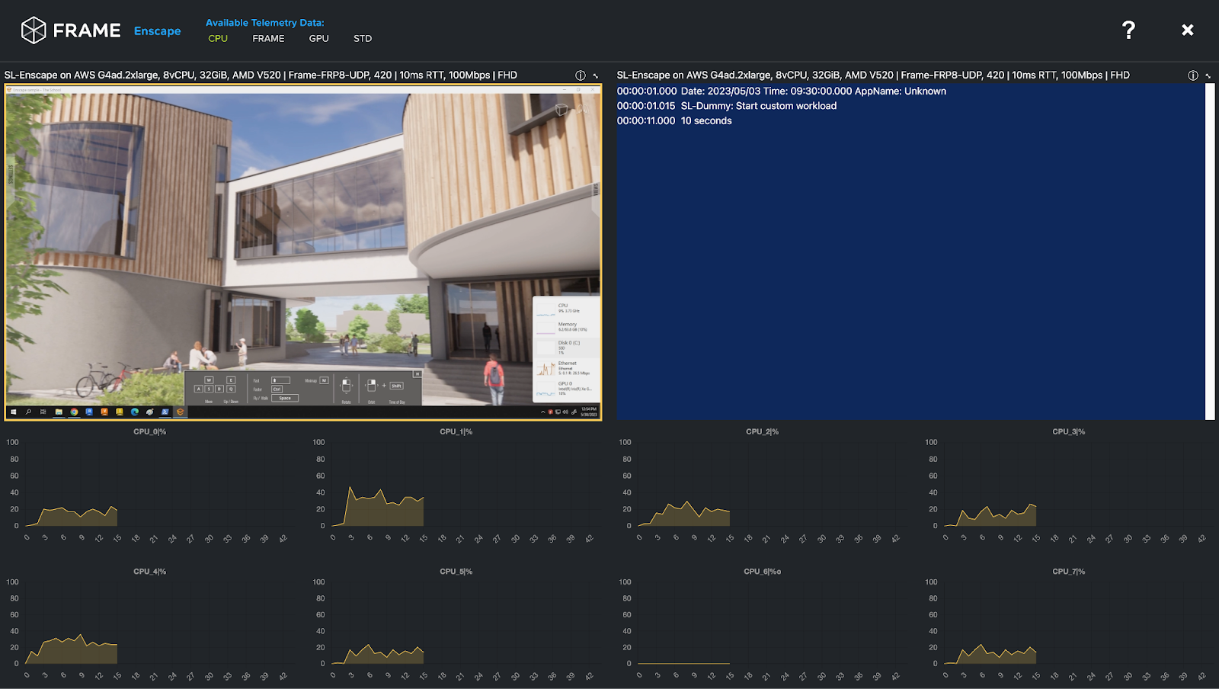Switch to the FRAME telemetry tab
This screenshot has width=1219, height=689.
[x=268, y=38]
